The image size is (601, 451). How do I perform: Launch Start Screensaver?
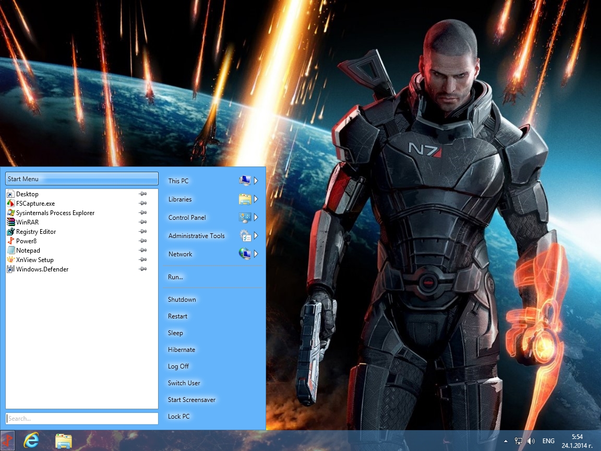(x=191, y=400)
